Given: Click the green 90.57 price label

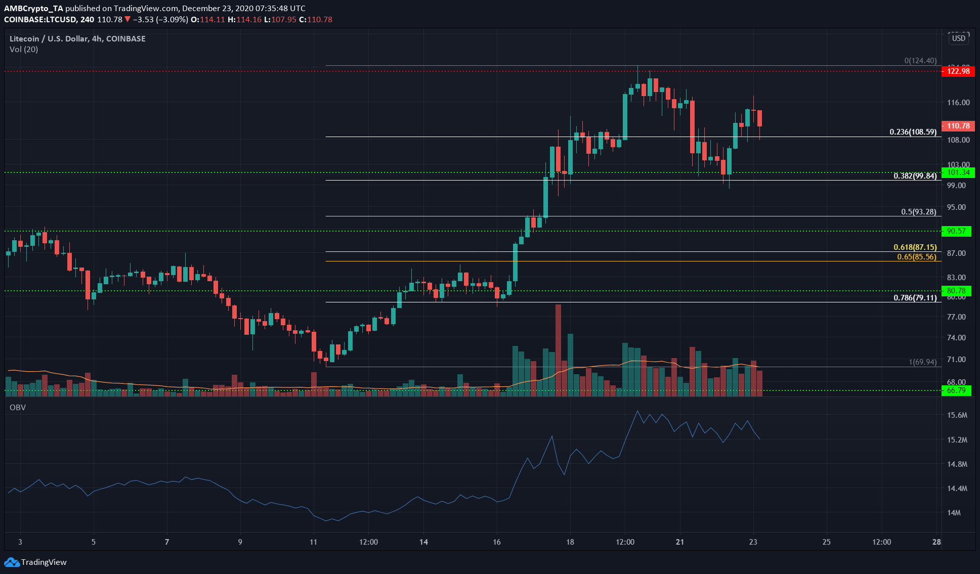Looking at the screenshot, I should [x=956, y=231].
